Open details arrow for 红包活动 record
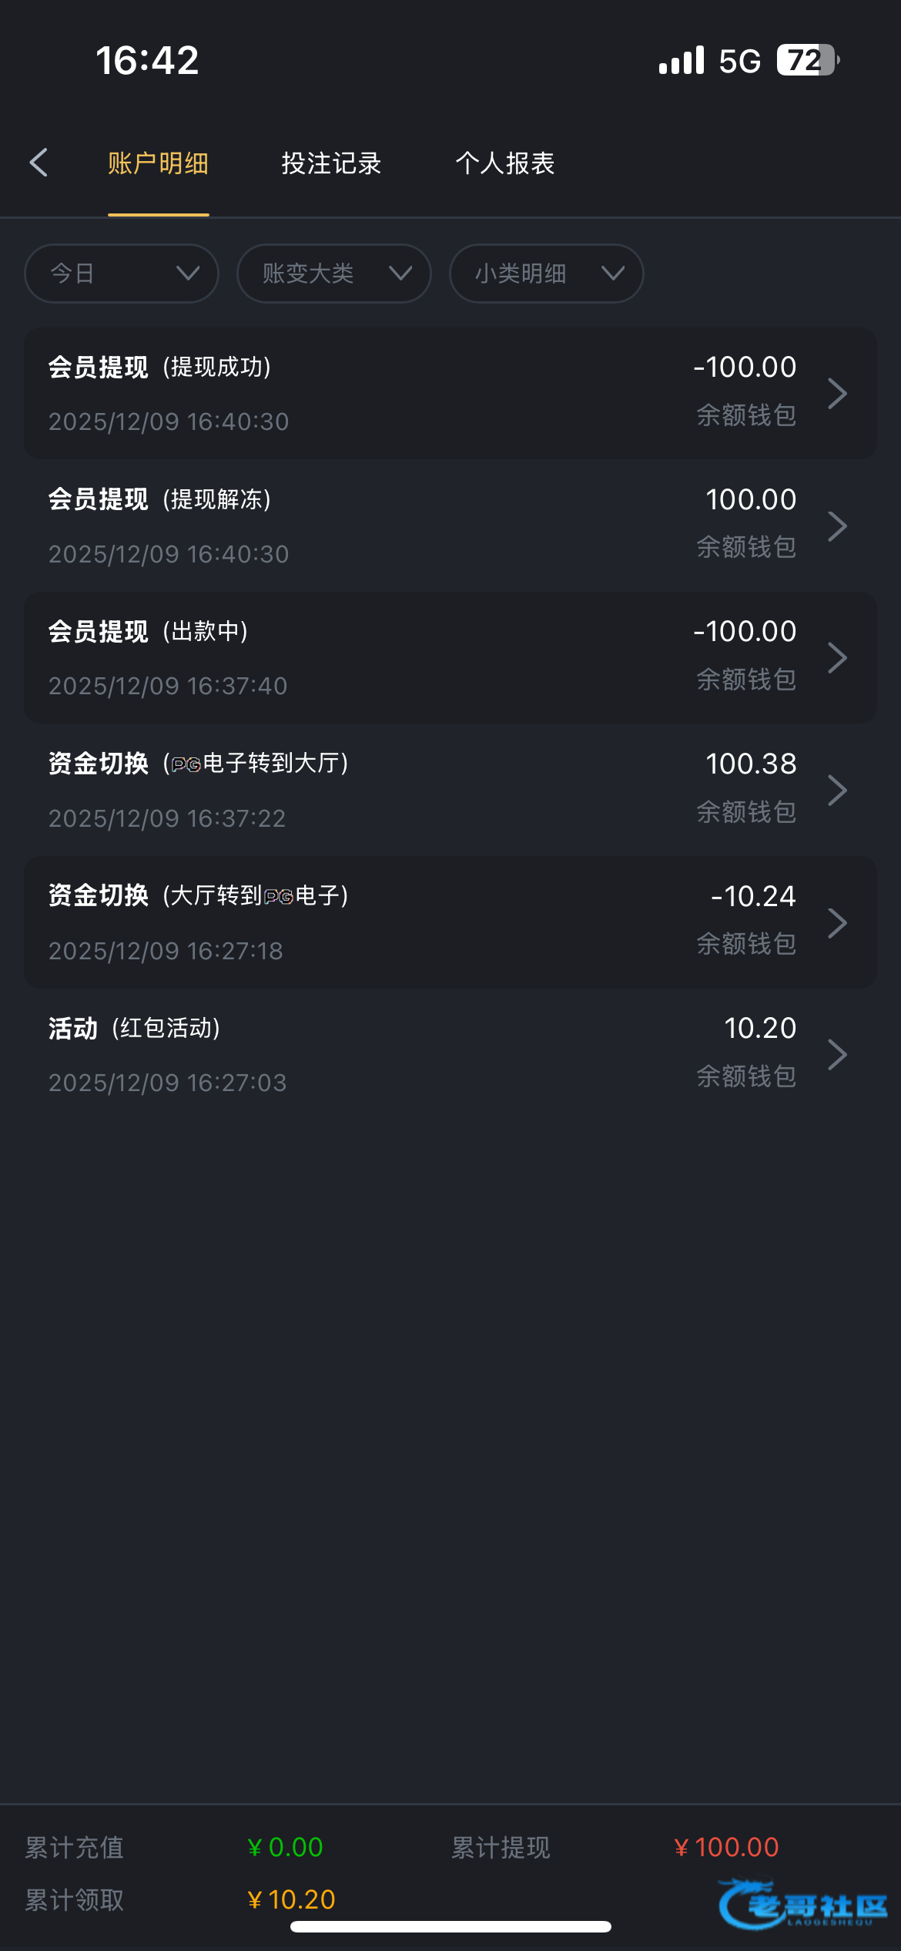The image size is (901, 1951). click(x=837, y=1055)
